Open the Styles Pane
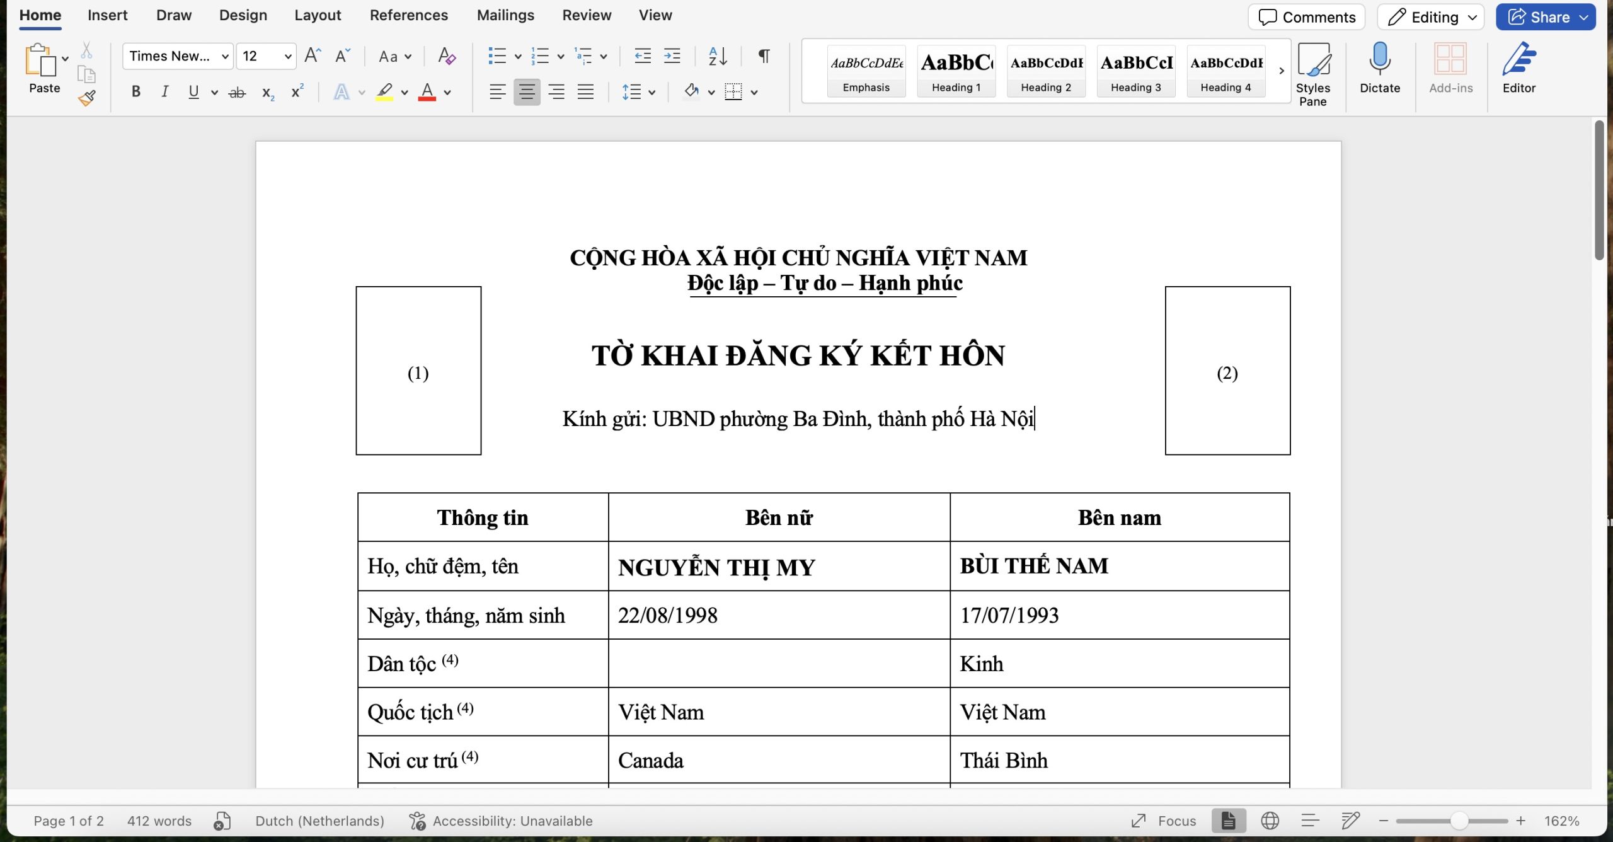The height and width of the screenshot is (842, 1613). click(1312, 74)
